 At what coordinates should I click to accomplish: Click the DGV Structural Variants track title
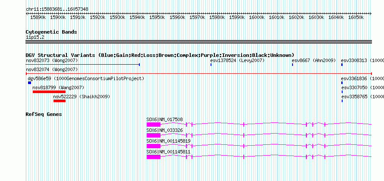[160, 55]
